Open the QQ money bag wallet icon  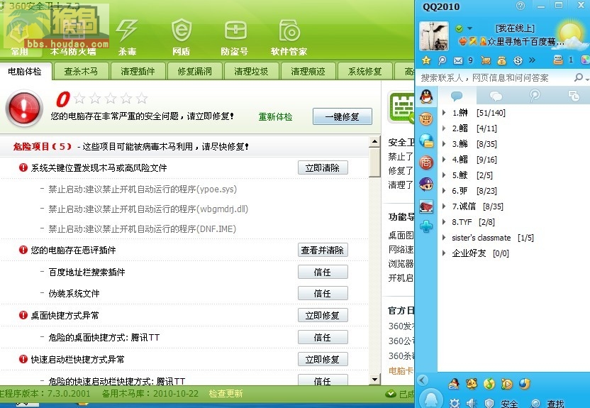click(x=501, y=60)
